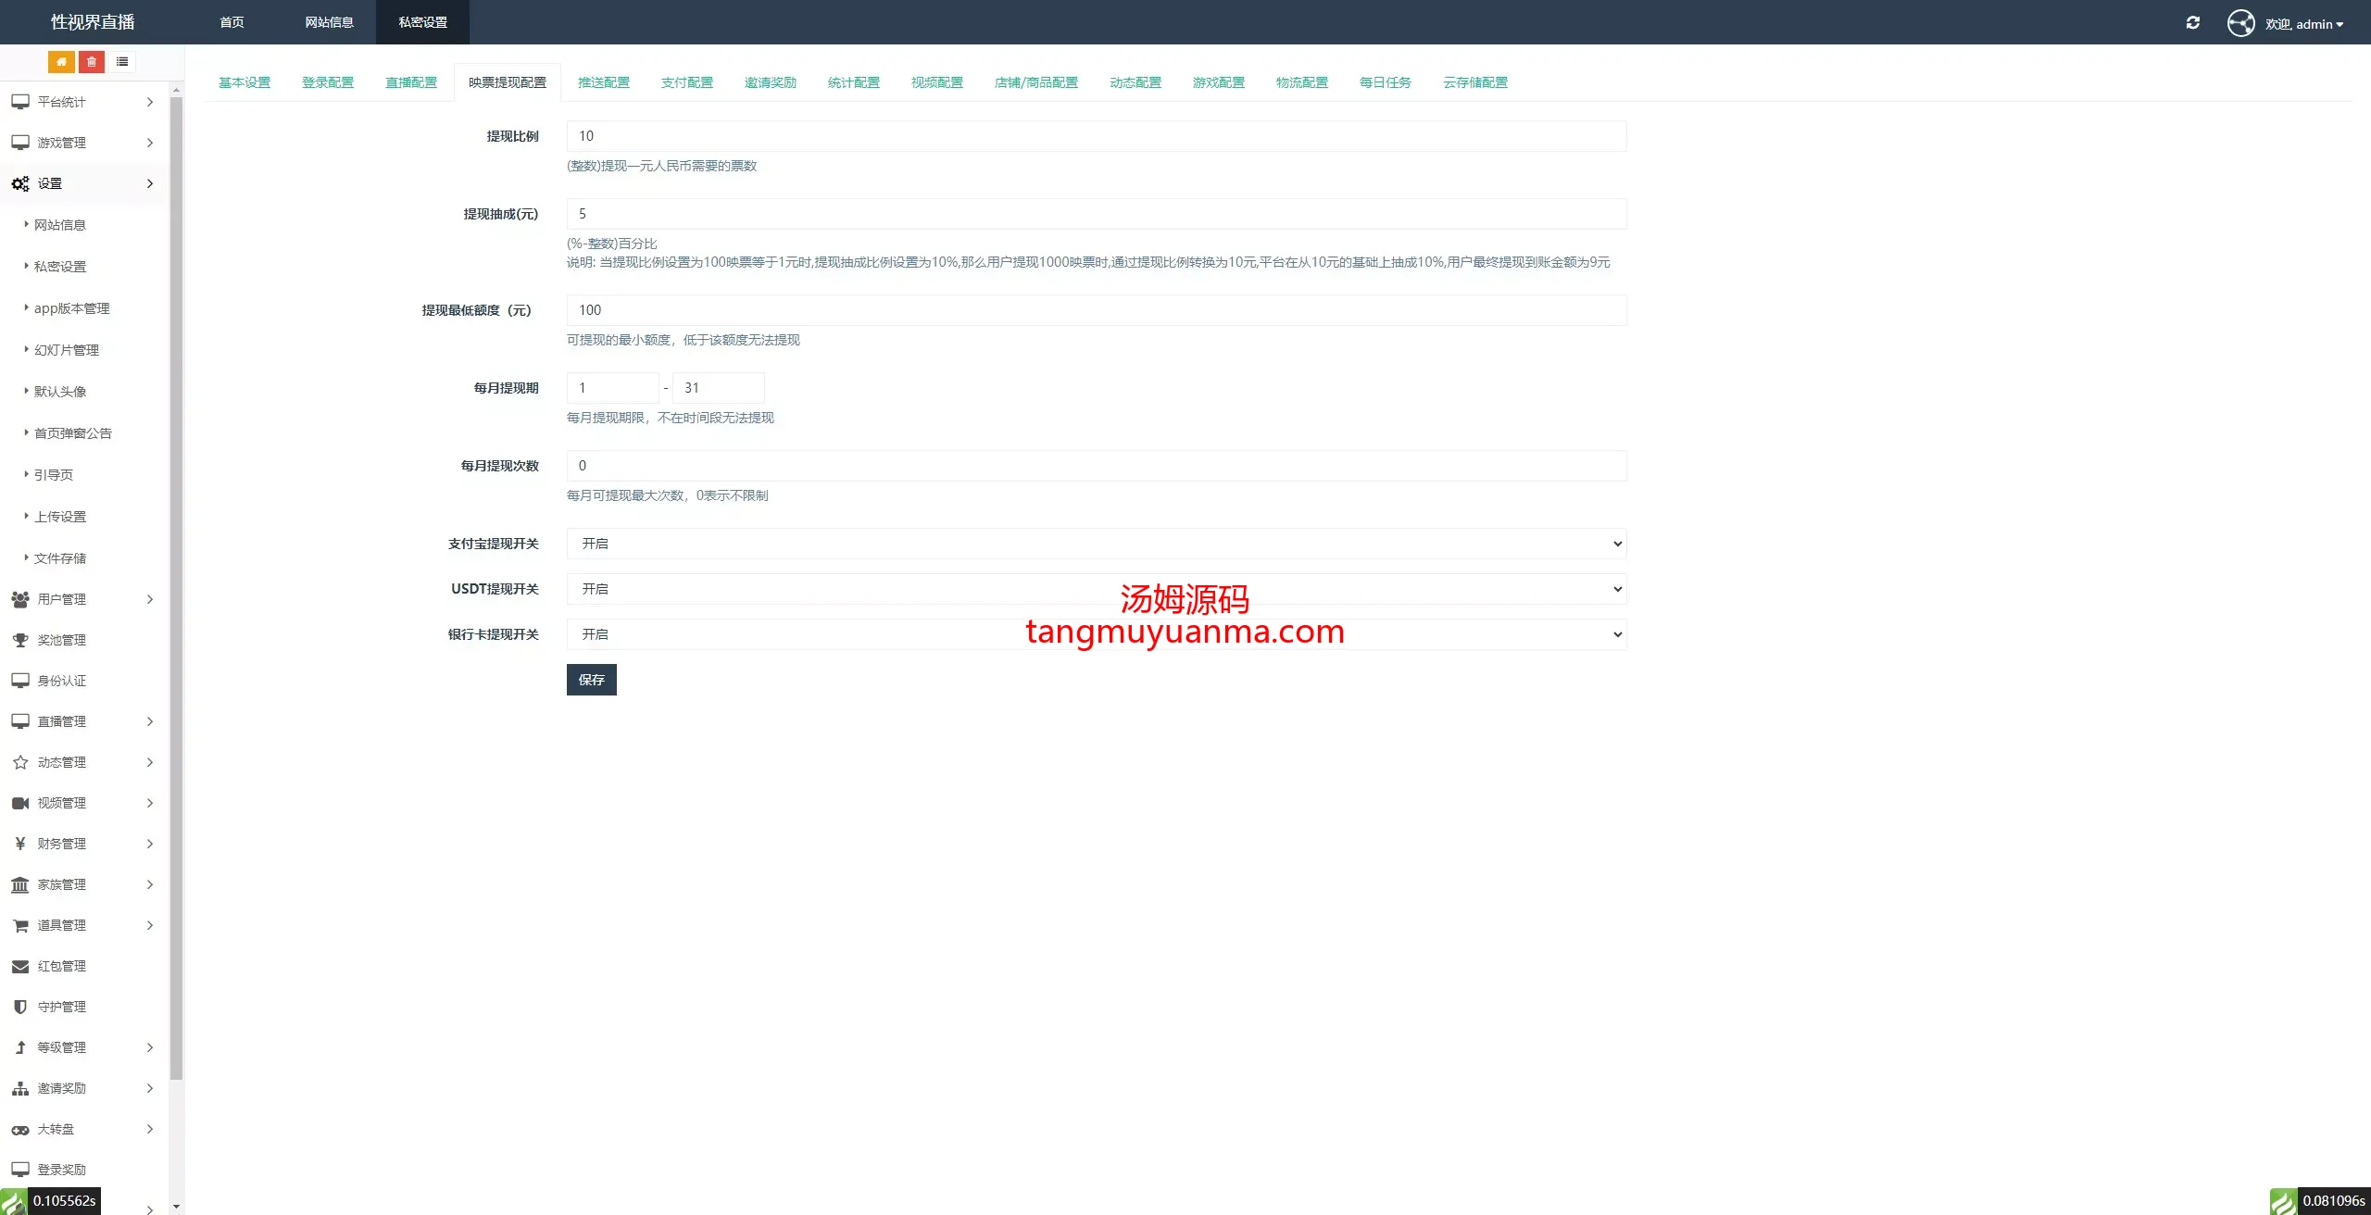The image size is (2371, 1215).
Task: Click the yen icon for 财务管理
Action: [20, 844]
